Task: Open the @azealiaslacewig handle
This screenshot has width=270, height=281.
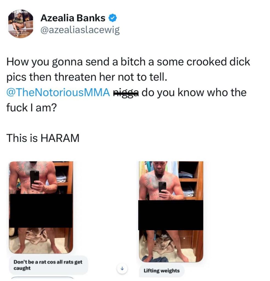Action: [x=80, y=30]
